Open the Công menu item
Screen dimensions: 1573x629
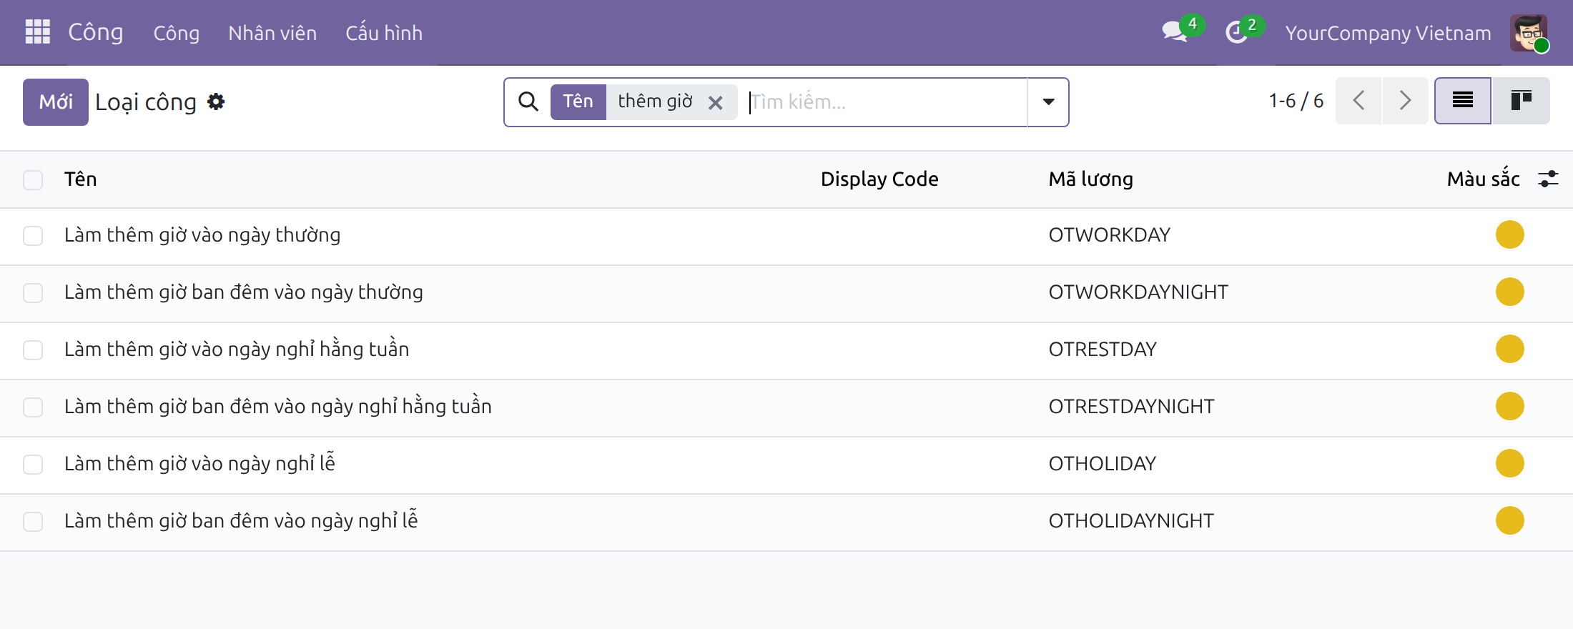[176, 33]
